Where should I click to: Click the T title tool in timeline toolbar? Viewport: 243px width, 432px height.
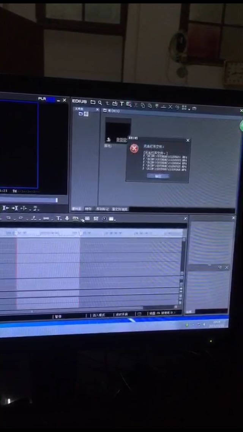(x=59, y=218)
